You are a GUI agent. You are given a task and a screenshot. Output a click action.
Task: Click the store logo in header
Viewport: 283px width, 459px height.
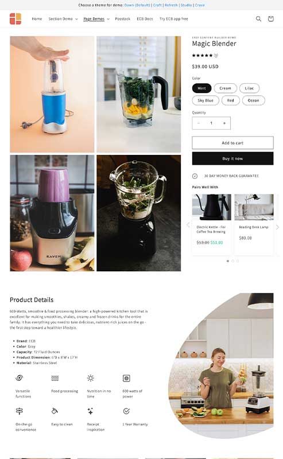coord(15,19)
